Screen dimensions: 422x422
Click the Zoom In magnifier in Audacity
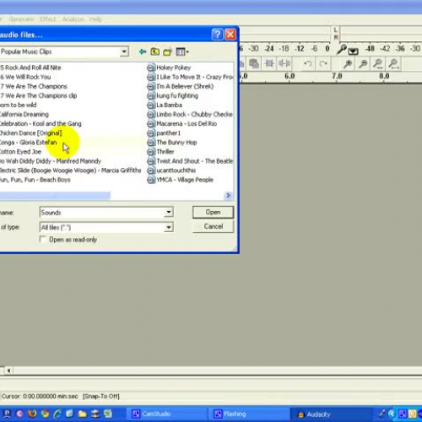click(x=348, y=64)
